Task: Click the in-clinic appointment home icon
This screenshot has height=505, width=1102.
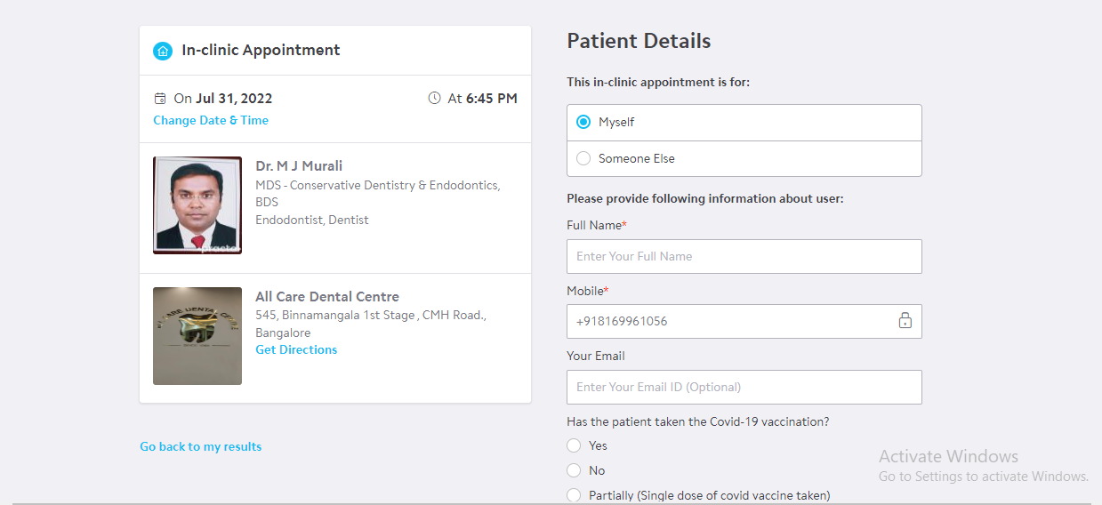Action: pos(162,51)
